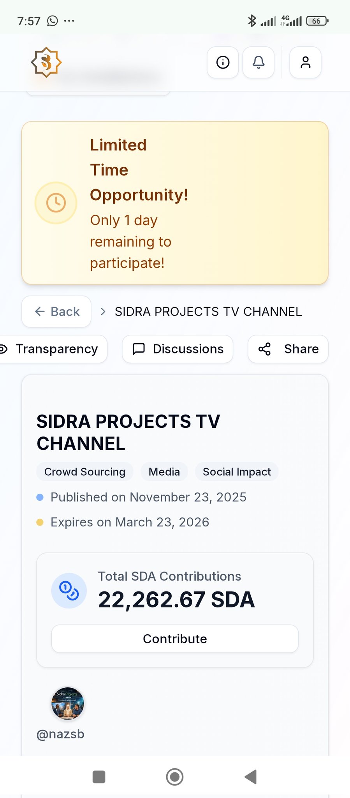The height and width of the screenshot is (798, 350).
Task: Open the Discussions tab
Action: point(178,349)
